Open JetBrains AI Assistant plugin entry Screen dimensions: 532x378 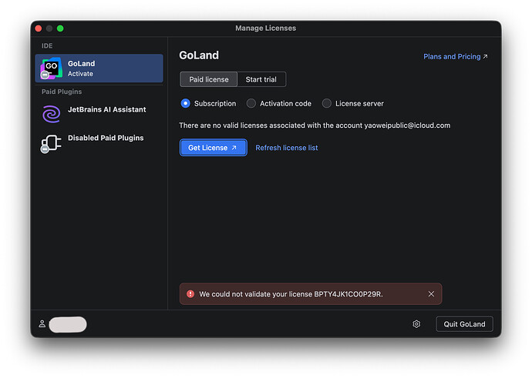click(x=99, y=113)
